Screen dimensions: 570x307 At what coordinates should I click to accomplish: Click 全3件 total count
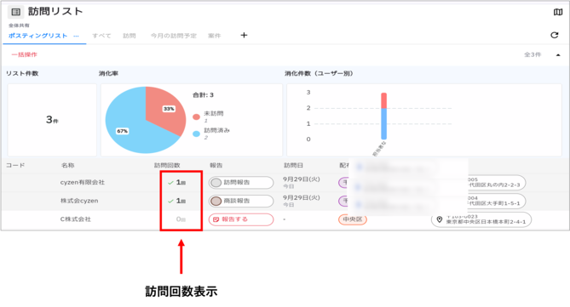[533, 54]
